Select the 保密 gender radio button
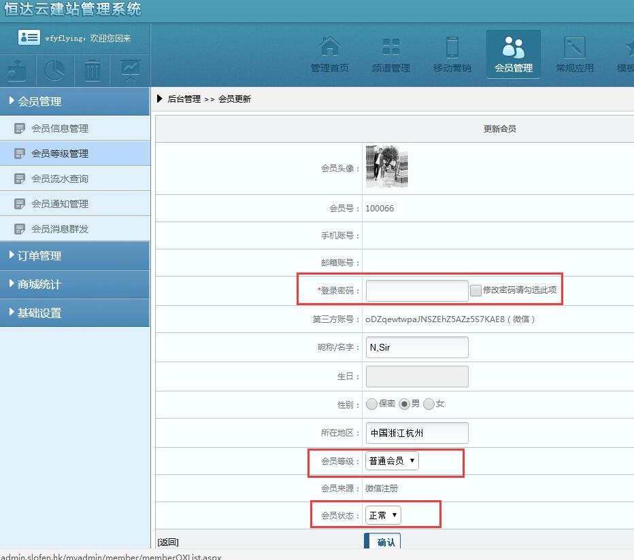The width and height of the screenshot is (634, 560). coord(371,404)
